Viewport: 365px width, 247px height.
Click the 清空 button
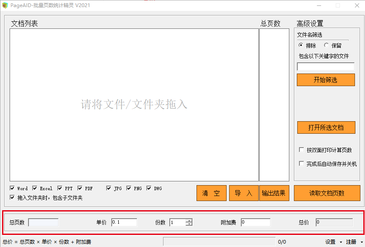pos(212,193)
